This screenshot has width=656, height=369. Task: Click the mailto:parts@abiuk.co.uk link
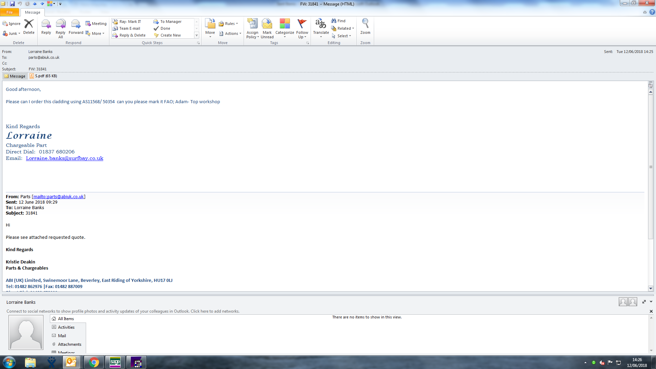58,196
